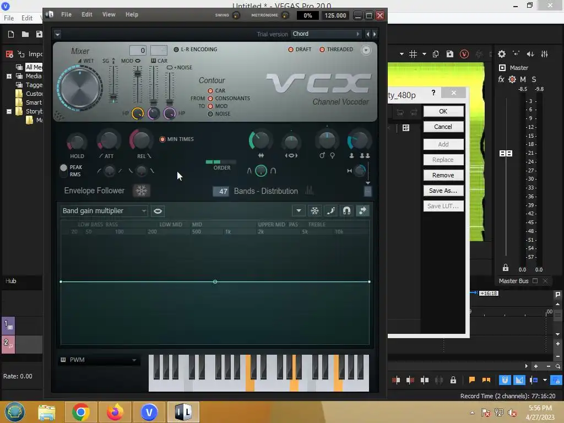Click Save As... in the FX dialog
The height and width of the screenshot is (423, 564).
[443, 191]
